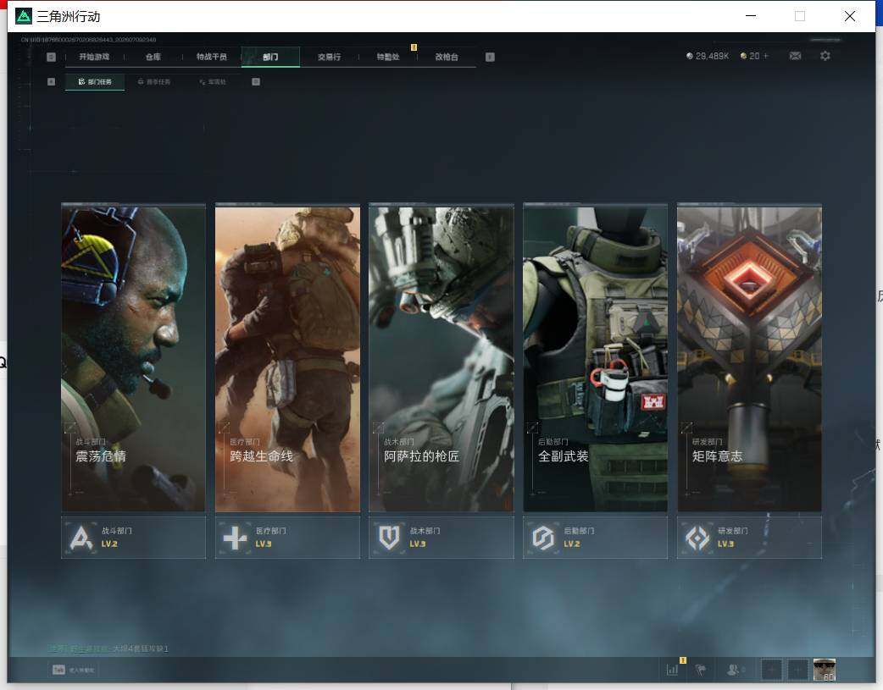Viewport: 883px width, 690px height.
Task: Close the 三角洲行动 window
Action: point(850,16)
